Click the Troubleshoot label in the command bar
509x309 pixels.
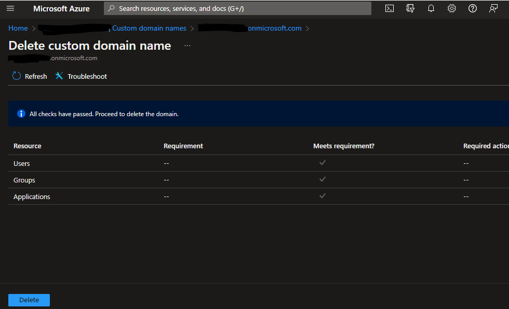point(87,76)
